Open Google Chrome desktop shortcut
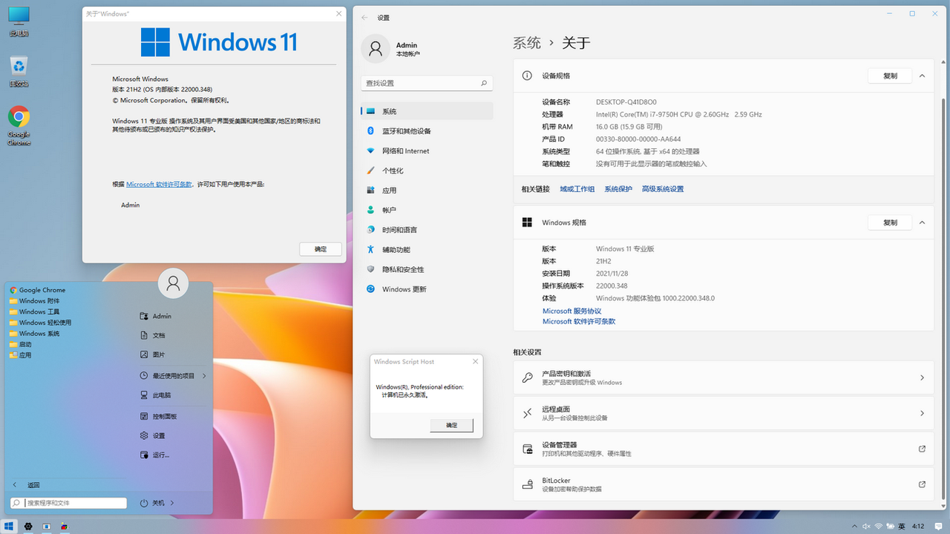 coord(19,125)
